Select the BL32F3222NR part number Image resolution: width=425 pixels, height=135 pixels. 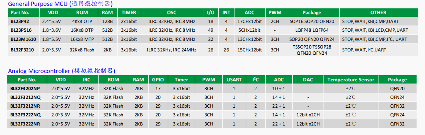26,124
